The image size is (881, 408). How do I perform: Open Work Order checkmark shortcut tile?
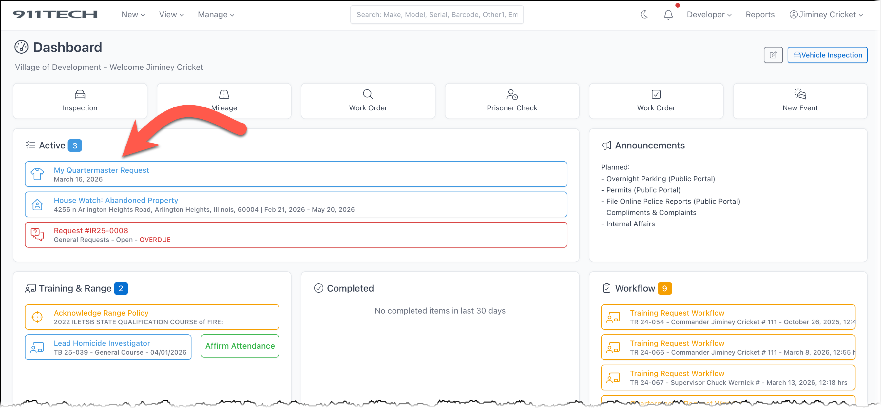point(656,101)
